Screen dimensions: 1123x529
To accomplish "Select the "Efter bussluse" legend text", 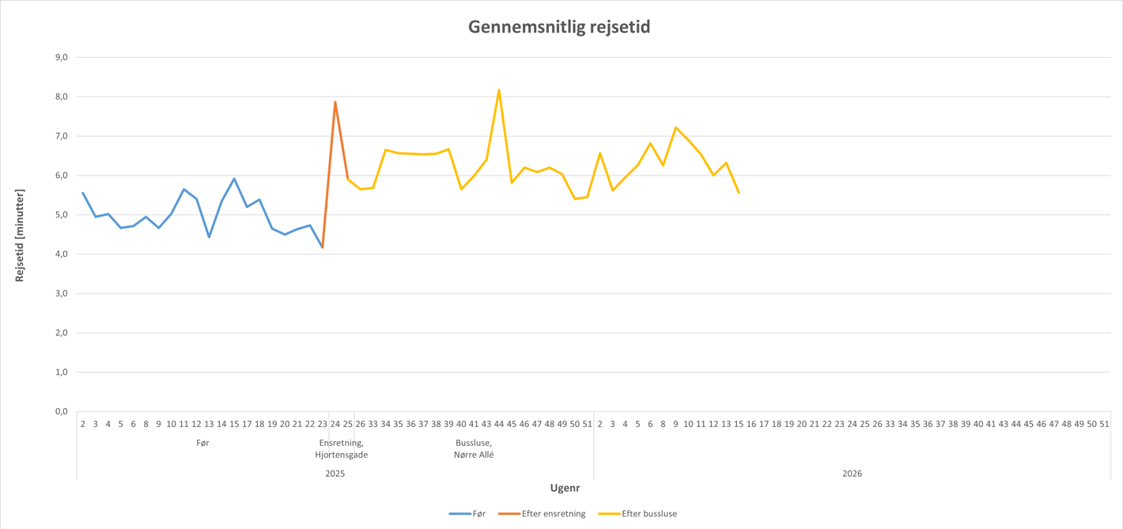I will (x=649, y=514).
